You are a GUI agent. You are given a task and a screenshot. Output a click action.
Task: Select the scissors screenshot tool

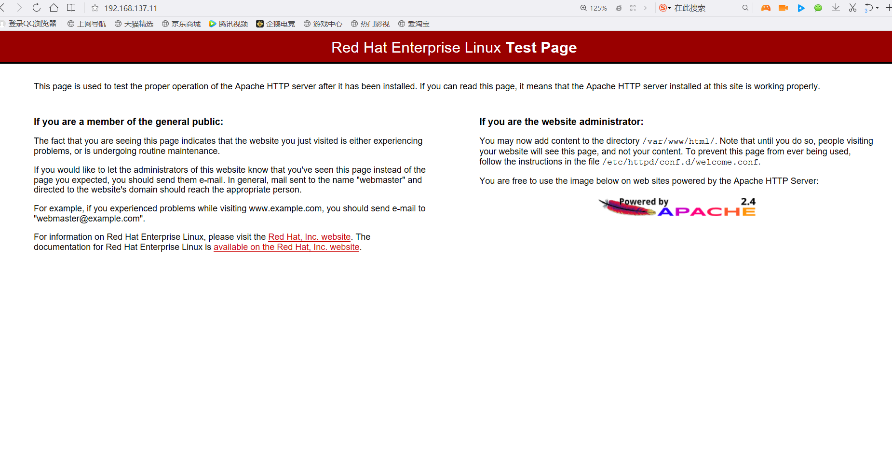[x=852, y=8]
